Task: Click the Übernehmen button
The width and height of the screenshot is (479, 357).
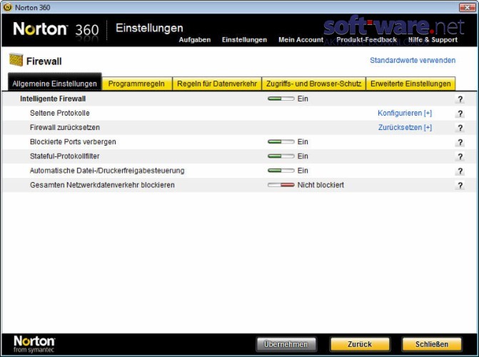Action: (286, 344)
